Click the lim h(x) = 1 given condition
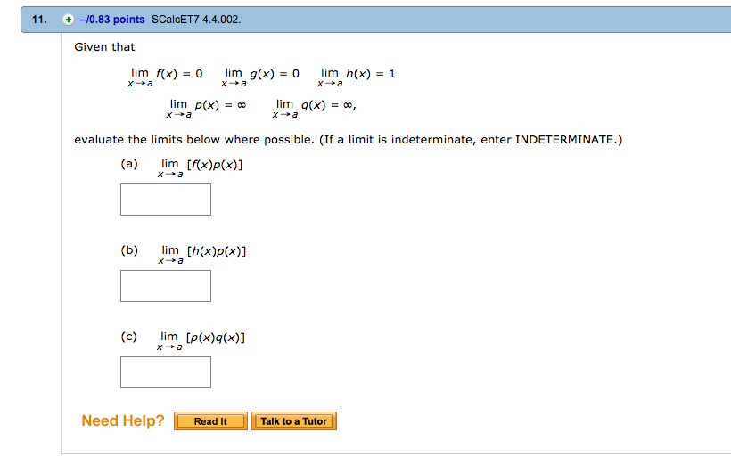Screen dimensions: 731x473 [357, 77]
